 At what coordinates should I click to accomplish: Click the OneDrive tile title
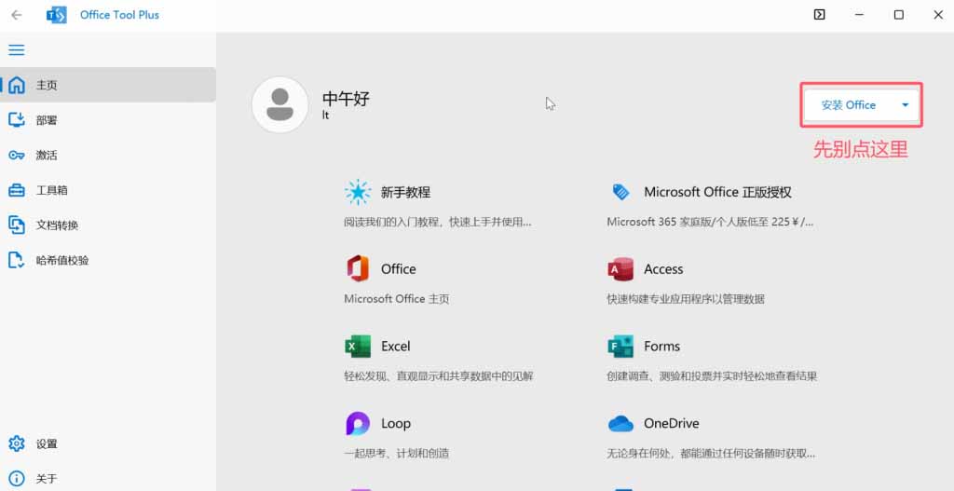click(672, 424)
